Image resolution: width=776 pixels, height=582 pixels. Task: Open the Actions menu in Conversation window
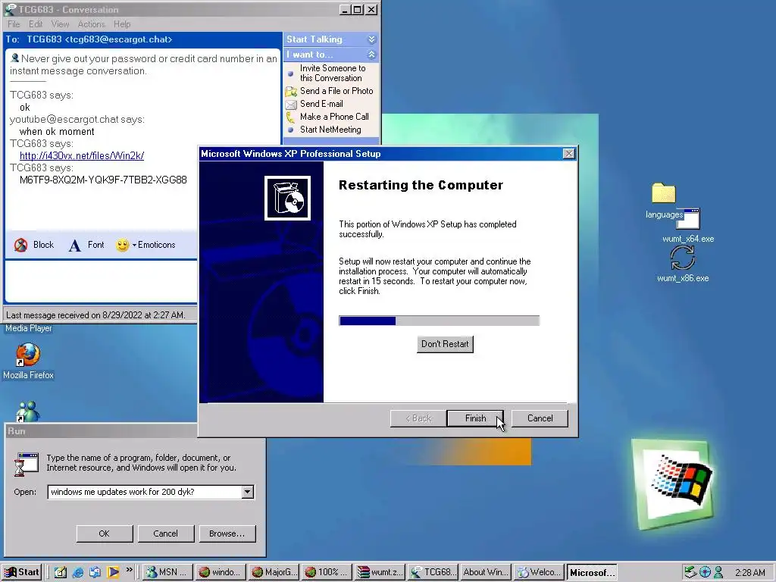click(x=91, y=24)
